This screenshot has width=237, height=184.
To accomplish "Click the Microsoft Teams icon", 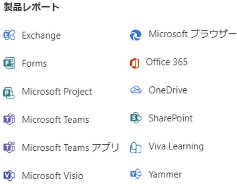I will click(9, 119).
